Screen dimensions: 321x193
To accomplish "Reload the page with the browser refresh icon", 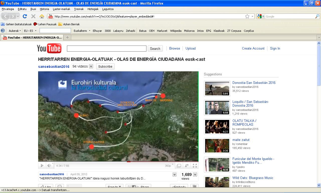I will coord(25,16).
